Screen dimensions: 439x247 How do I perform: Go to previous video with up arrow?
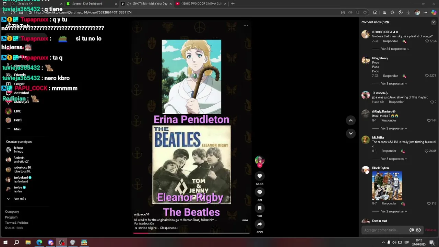(x=351, y=120)
